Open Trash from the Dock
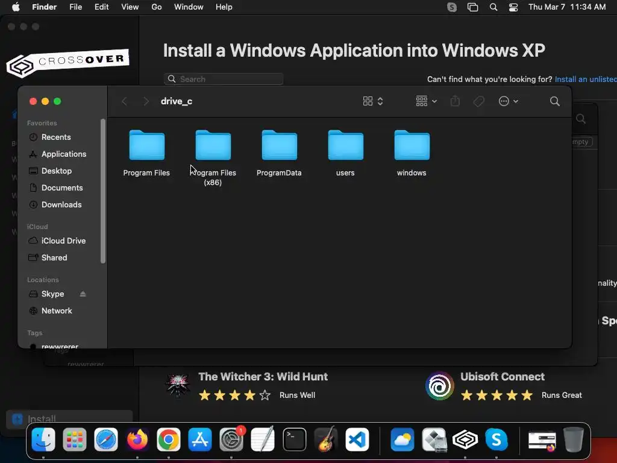 pos(574,439)
